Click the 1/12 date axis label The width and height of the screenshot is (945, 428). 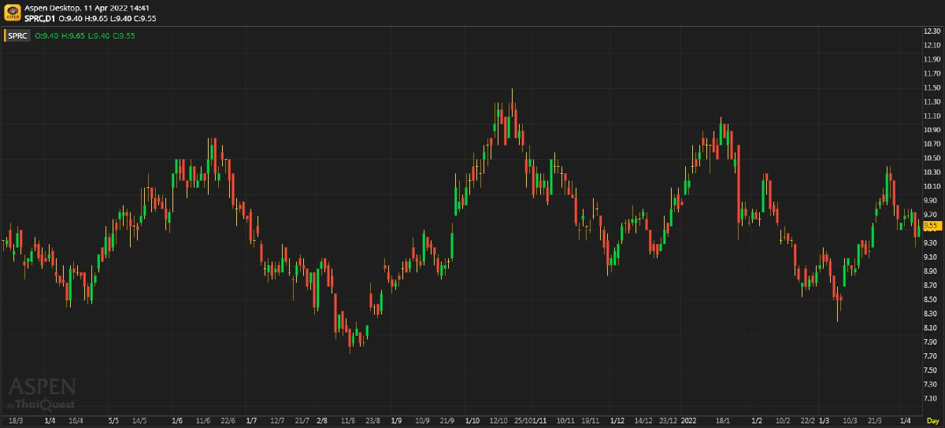pos(618,421)
